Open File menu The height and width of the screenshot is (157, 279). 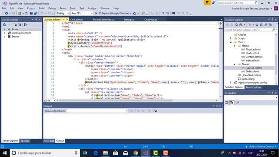pos(4,8)
